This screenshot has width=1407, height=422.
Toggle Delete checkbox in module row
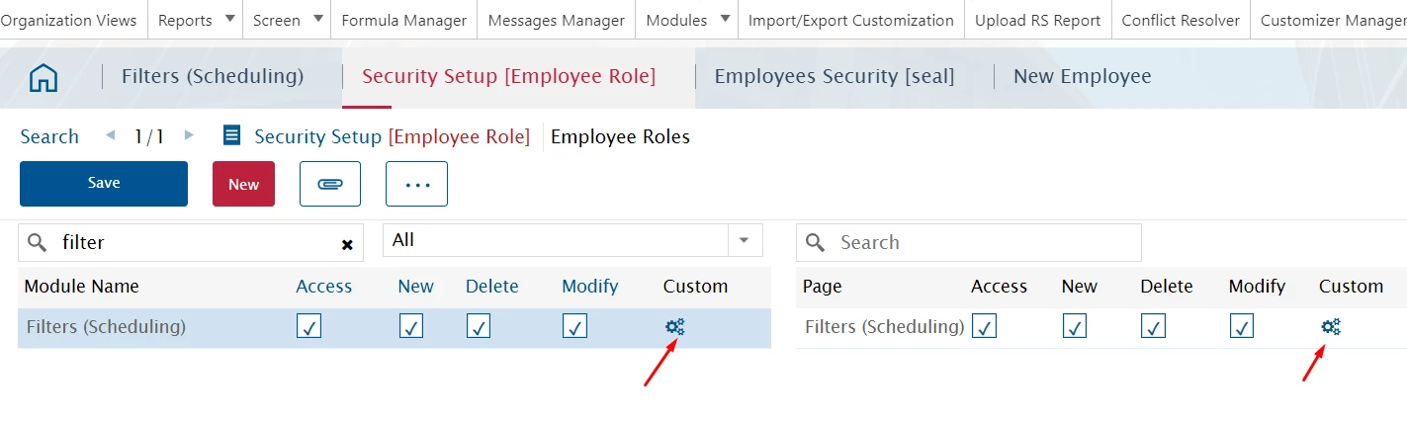coord(480,327)
